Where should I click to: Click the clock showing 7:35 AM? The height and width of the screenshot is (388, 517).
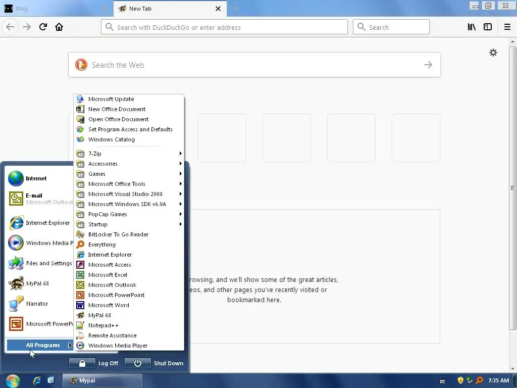pyautogui.click(x=498, y=380)
